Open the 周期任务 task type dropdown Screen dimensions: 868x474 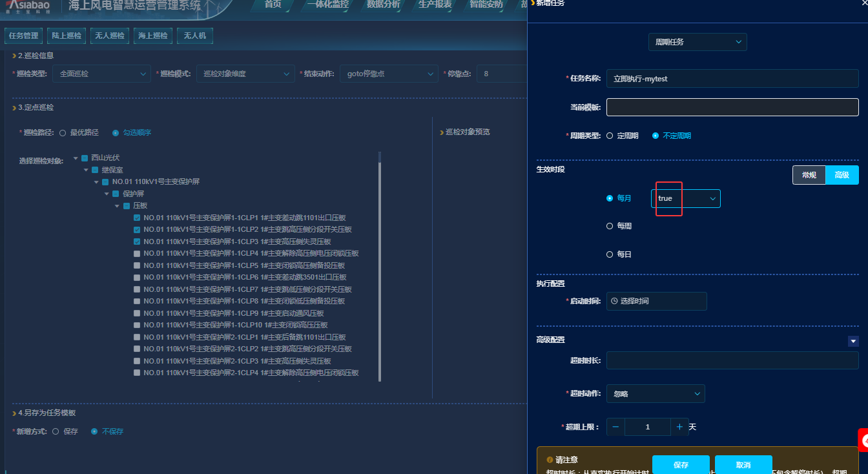tap(697, 42)
